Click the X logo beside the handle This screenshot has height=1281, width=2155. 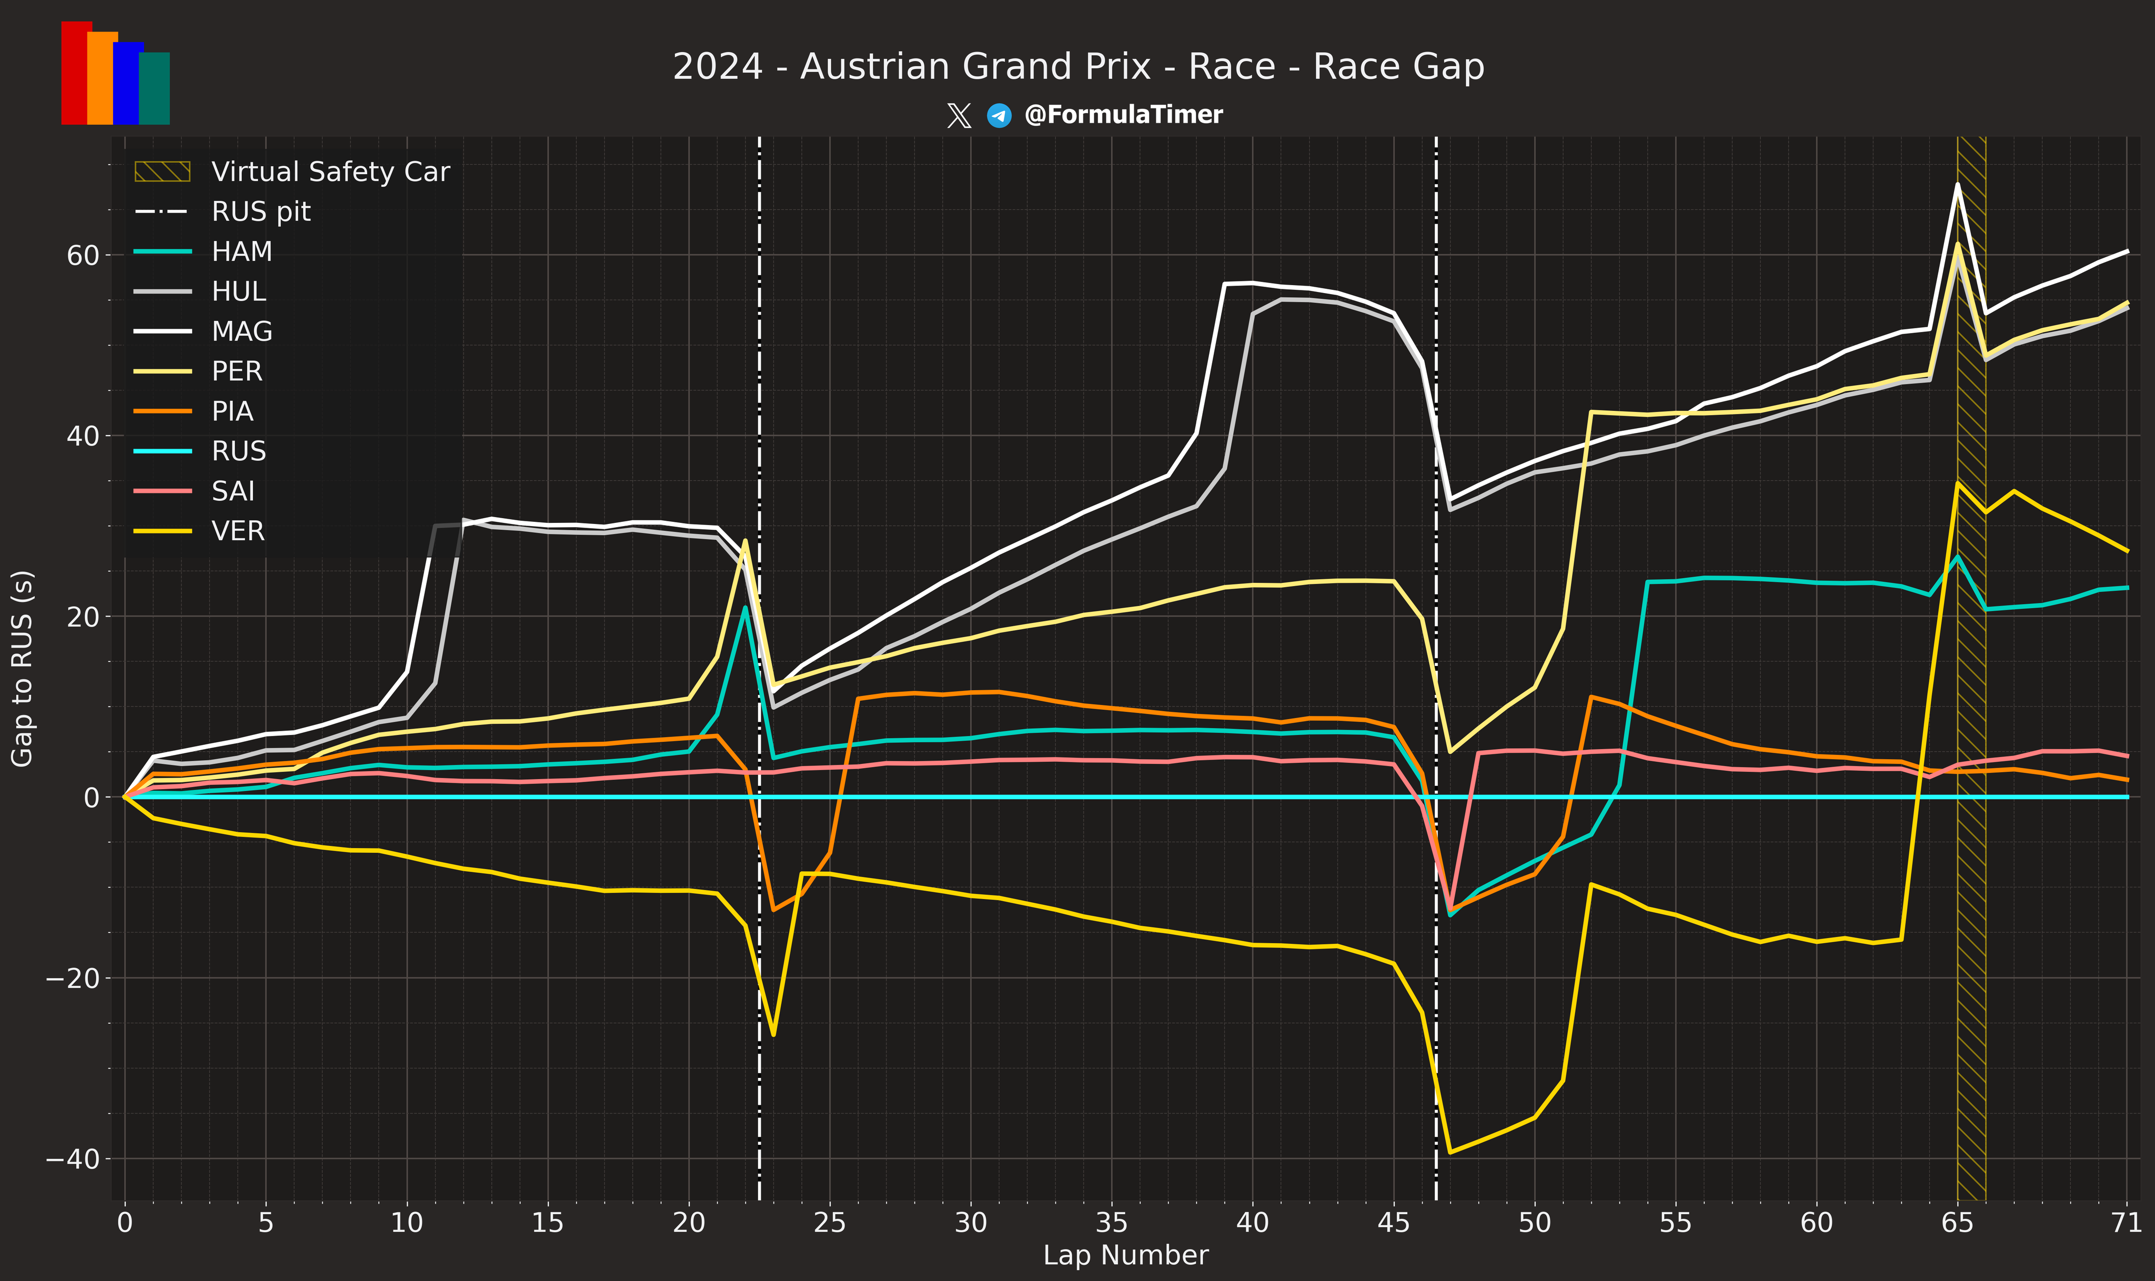tap(959, 115)
